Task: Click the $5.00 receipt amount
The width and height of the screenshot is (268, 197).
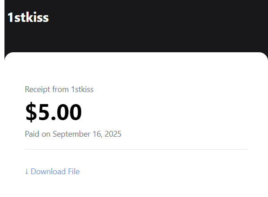Action: [x=54, y=112]
